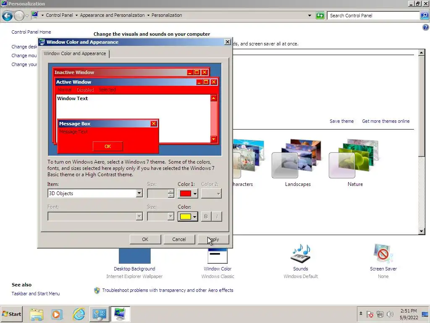
Task: Toggle Bold font button in dialog
Action: [206, 217]
